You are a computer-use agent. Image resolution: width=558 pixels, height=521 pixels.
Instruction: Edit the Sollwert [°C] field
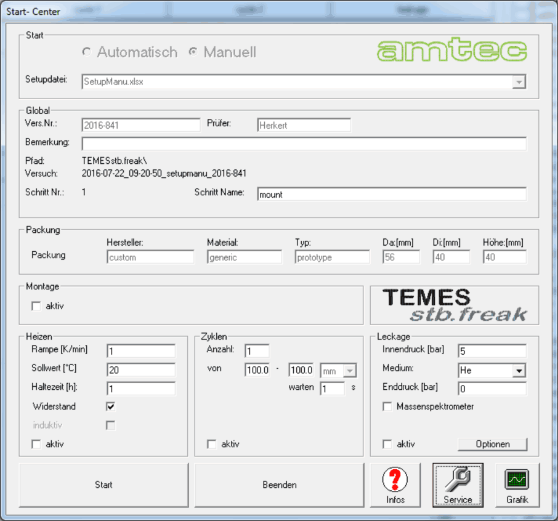[x=141, y=370]
